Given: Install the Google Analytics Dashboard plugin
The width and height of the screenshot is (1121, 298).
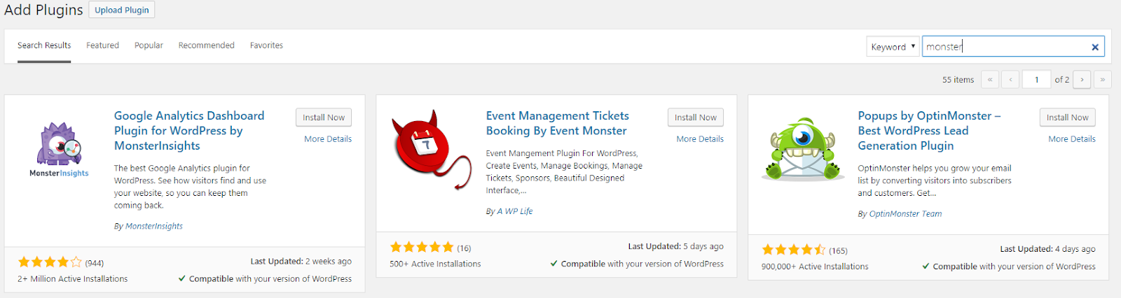Looking at the screenshot, I should coord(324,118).
